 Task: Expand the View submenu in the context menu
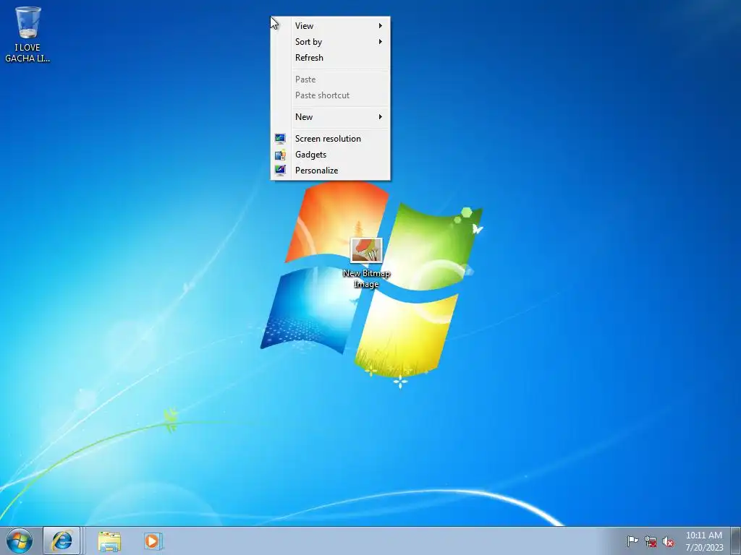(330, 26)
